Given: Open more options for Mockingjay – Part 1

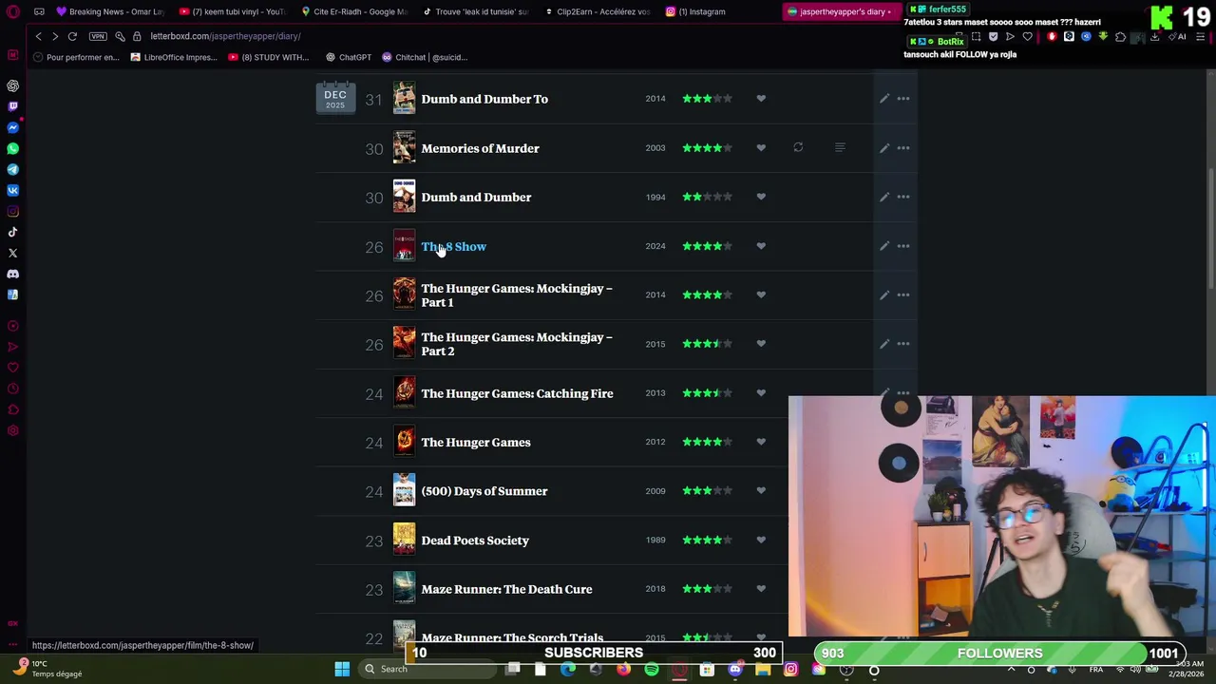Looking at the screenshot, I should click(x=903, y=294).
